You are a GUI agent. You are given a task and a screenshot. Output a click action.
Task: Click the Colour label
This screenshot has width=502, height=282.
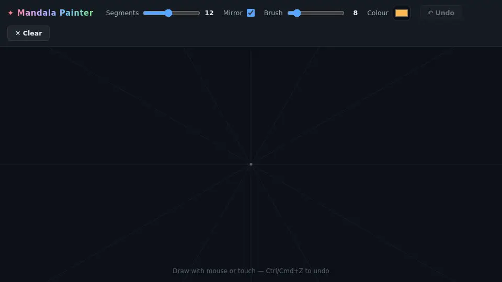[378, 13]
